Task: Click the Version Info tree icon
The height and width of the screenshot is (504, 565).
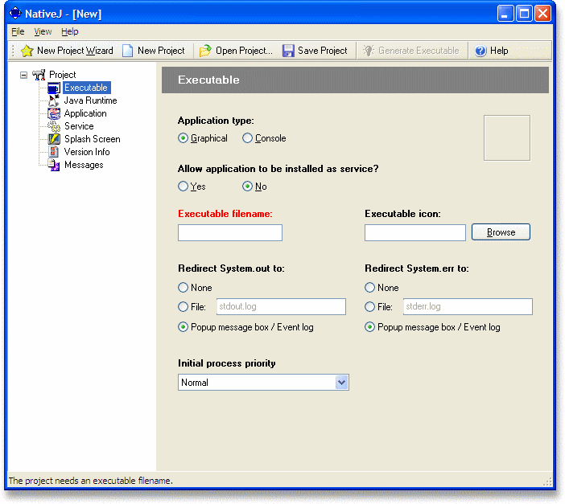Action: [54, 152]
